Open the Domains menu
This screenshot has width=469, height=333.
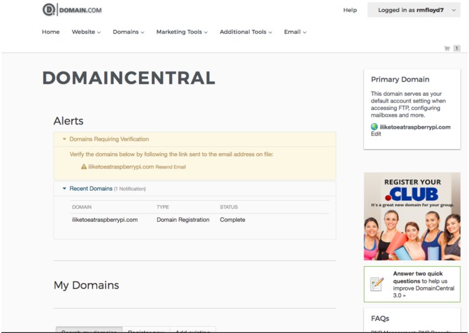[128, 32]
